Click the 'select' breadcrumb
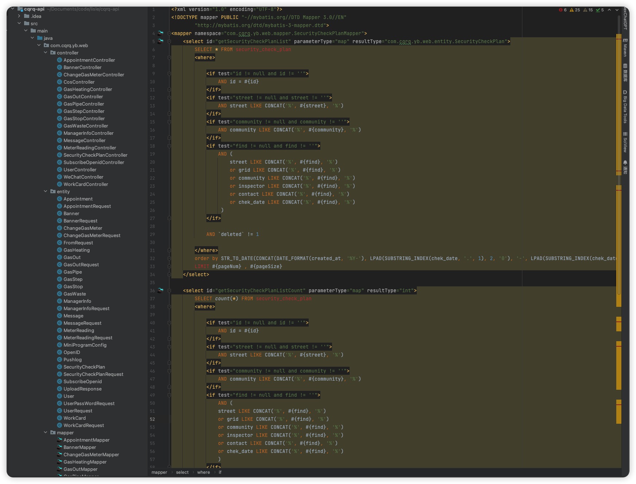The width and height of the screenshot is (636, 484). pyautogui.click(x=182, y=472)
